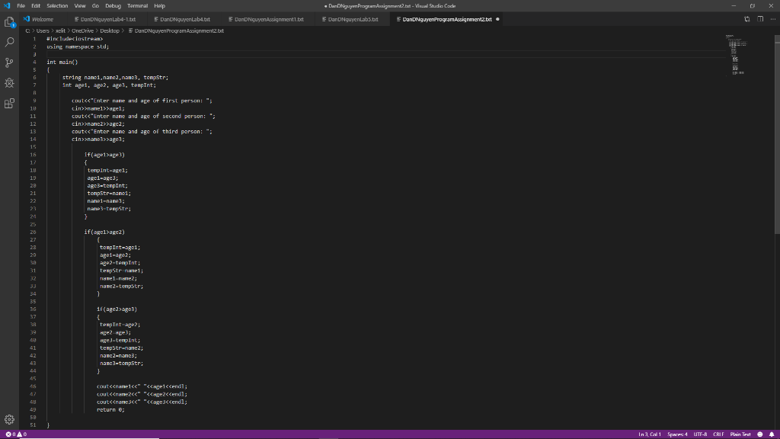Click the 'if(age1>age3)' line

104,155
